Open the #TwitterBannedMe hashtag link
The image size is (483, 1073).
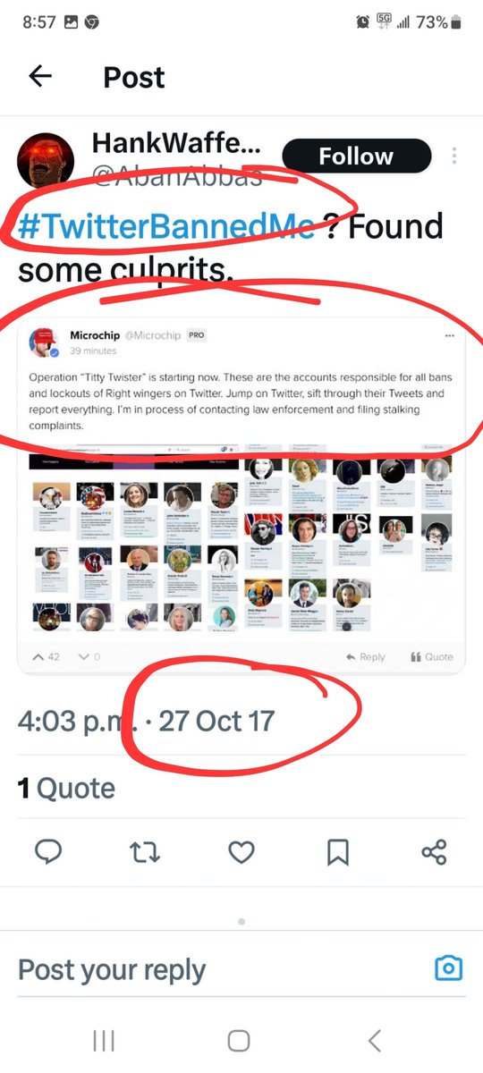(x=166, y=227)
